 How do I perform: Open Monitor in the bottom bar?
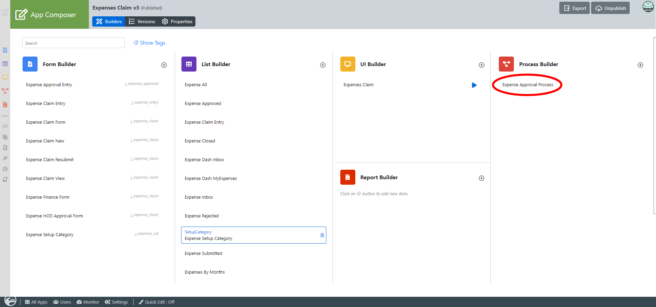coord(88,302)
